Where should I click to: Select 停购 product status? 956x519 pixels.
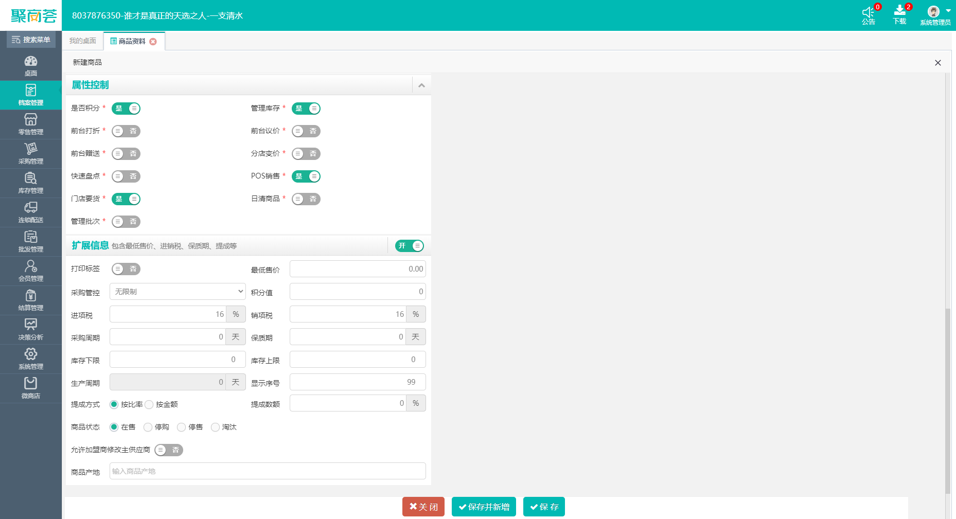click(x=148, y=427)
